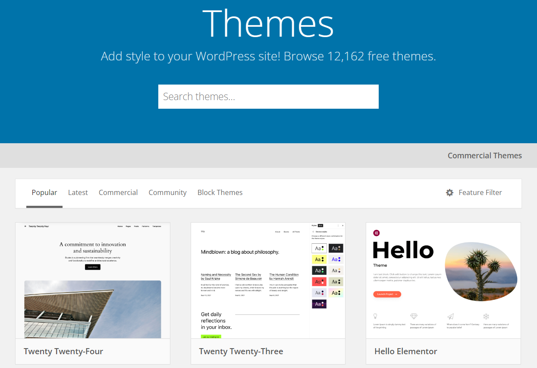Click the diamond icon in Hello preview
The height and width of the screenshot is (368, 537).
[414, 316]
